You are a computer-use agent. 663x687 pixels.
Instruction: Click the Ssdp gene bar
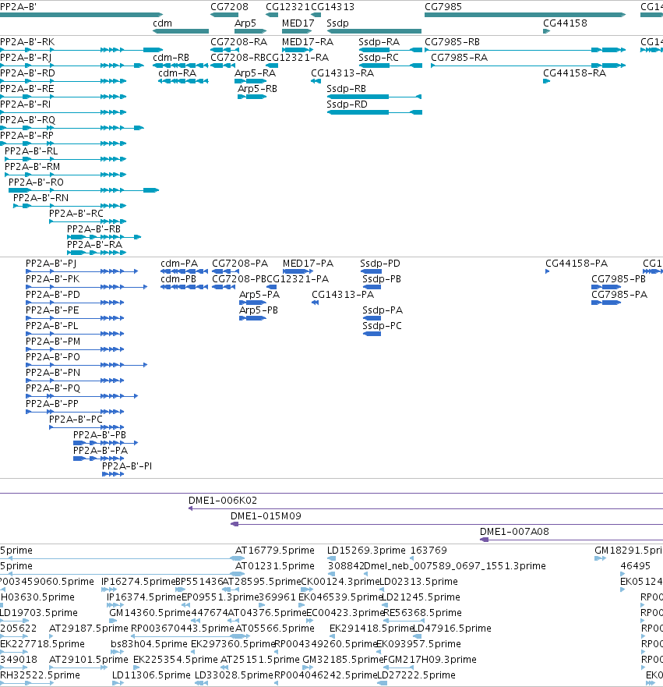pos(374,31)
